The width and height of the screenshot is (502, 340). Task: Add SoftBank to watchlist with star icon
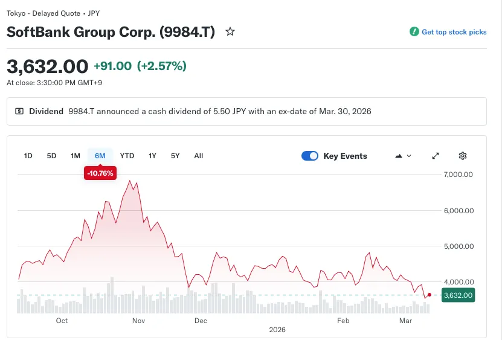tap(230, 32)
